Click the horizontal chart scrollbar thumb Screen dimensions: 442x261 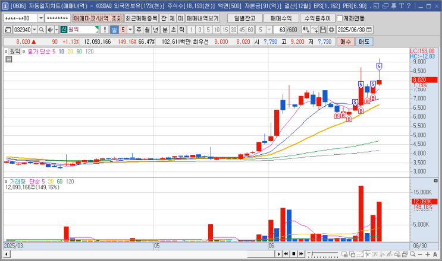coord(261,254)
